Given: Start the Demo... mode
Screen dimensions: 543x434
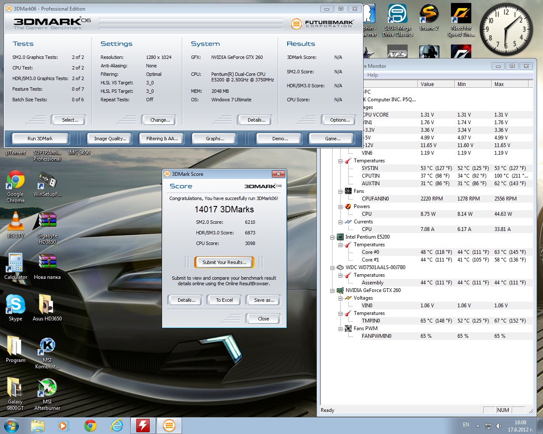Looking at the screenshot, I should [280, 139].
